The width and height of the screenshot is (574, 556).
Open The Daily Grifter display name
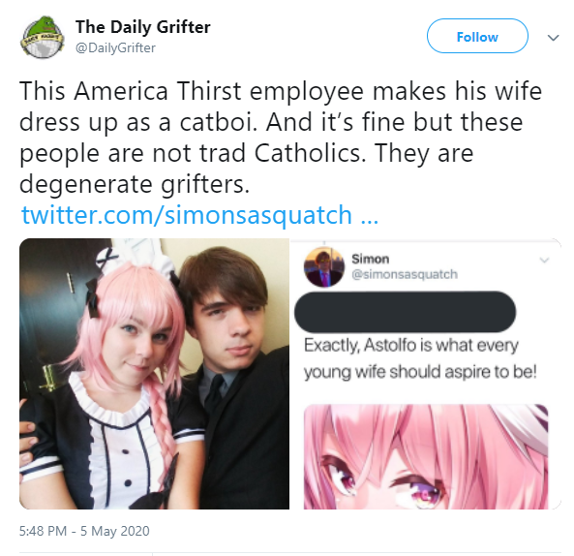tap(142, 27)
